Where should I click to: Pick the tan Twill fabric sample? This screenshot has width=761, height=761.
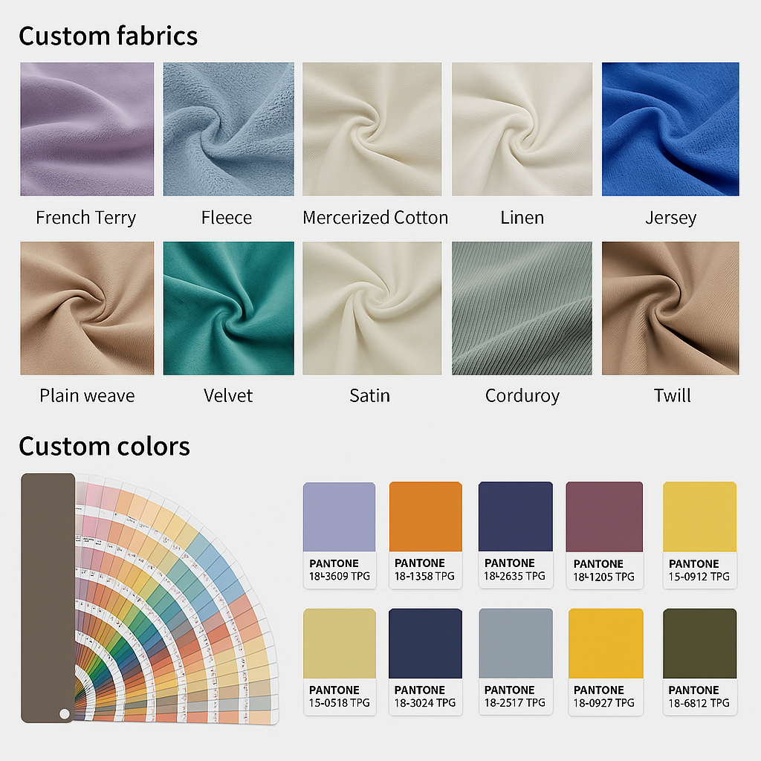pyautogui.click(x=671, y=308)
